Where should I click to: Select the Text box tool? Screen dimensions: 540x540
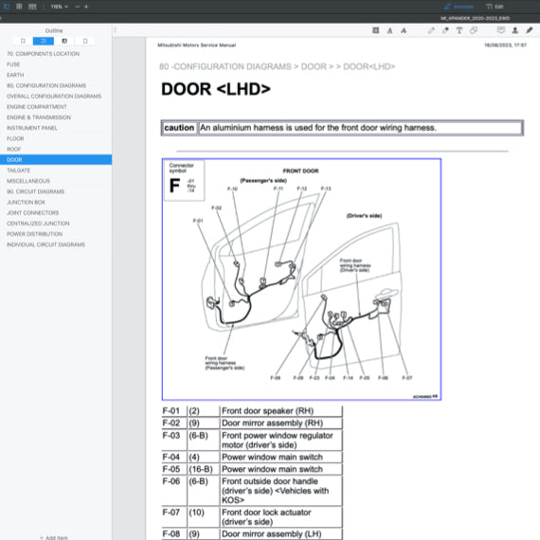click(459, 30)
